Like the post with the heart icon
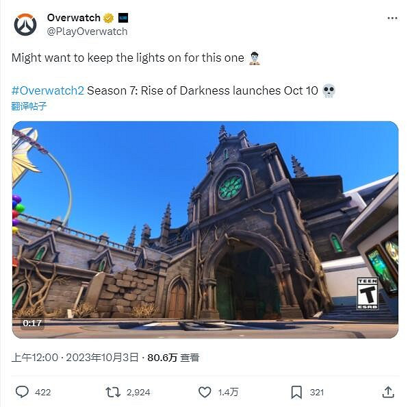This screenshot has height=407, width=410. coord(205,392)
